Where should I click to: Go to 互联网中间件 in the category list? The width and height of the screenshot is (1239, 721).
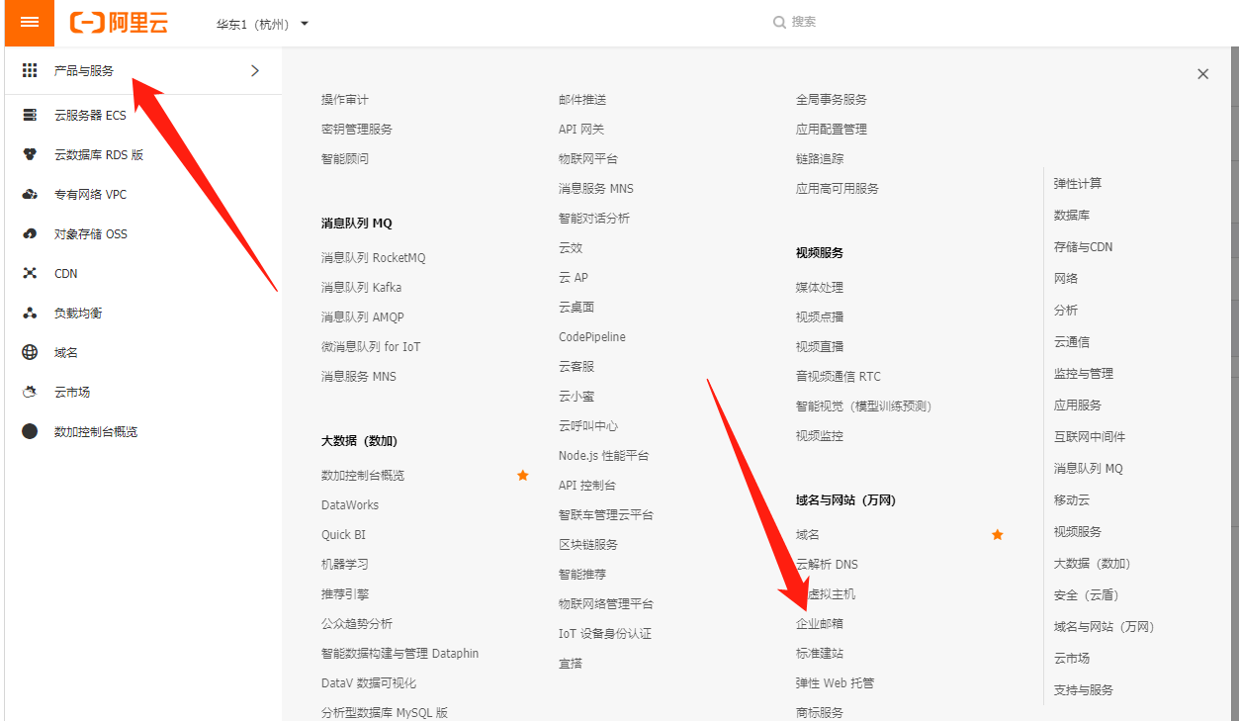click(1090, 437)
